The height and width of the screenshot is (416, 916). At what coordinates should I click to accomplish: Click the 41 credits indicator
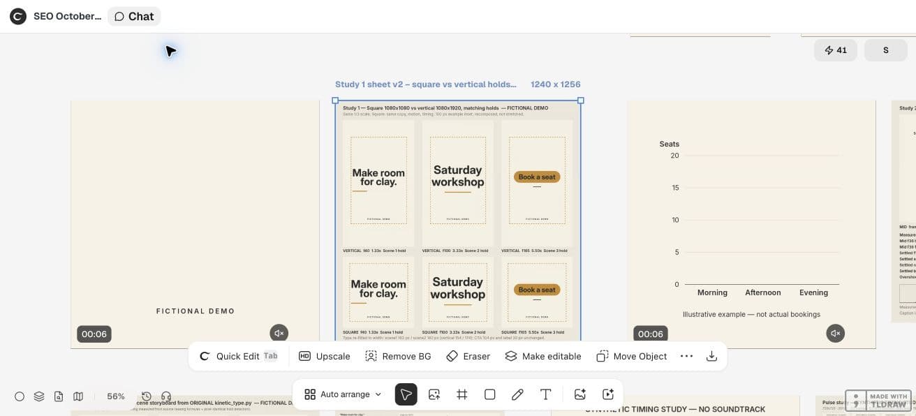click(836, 50)
